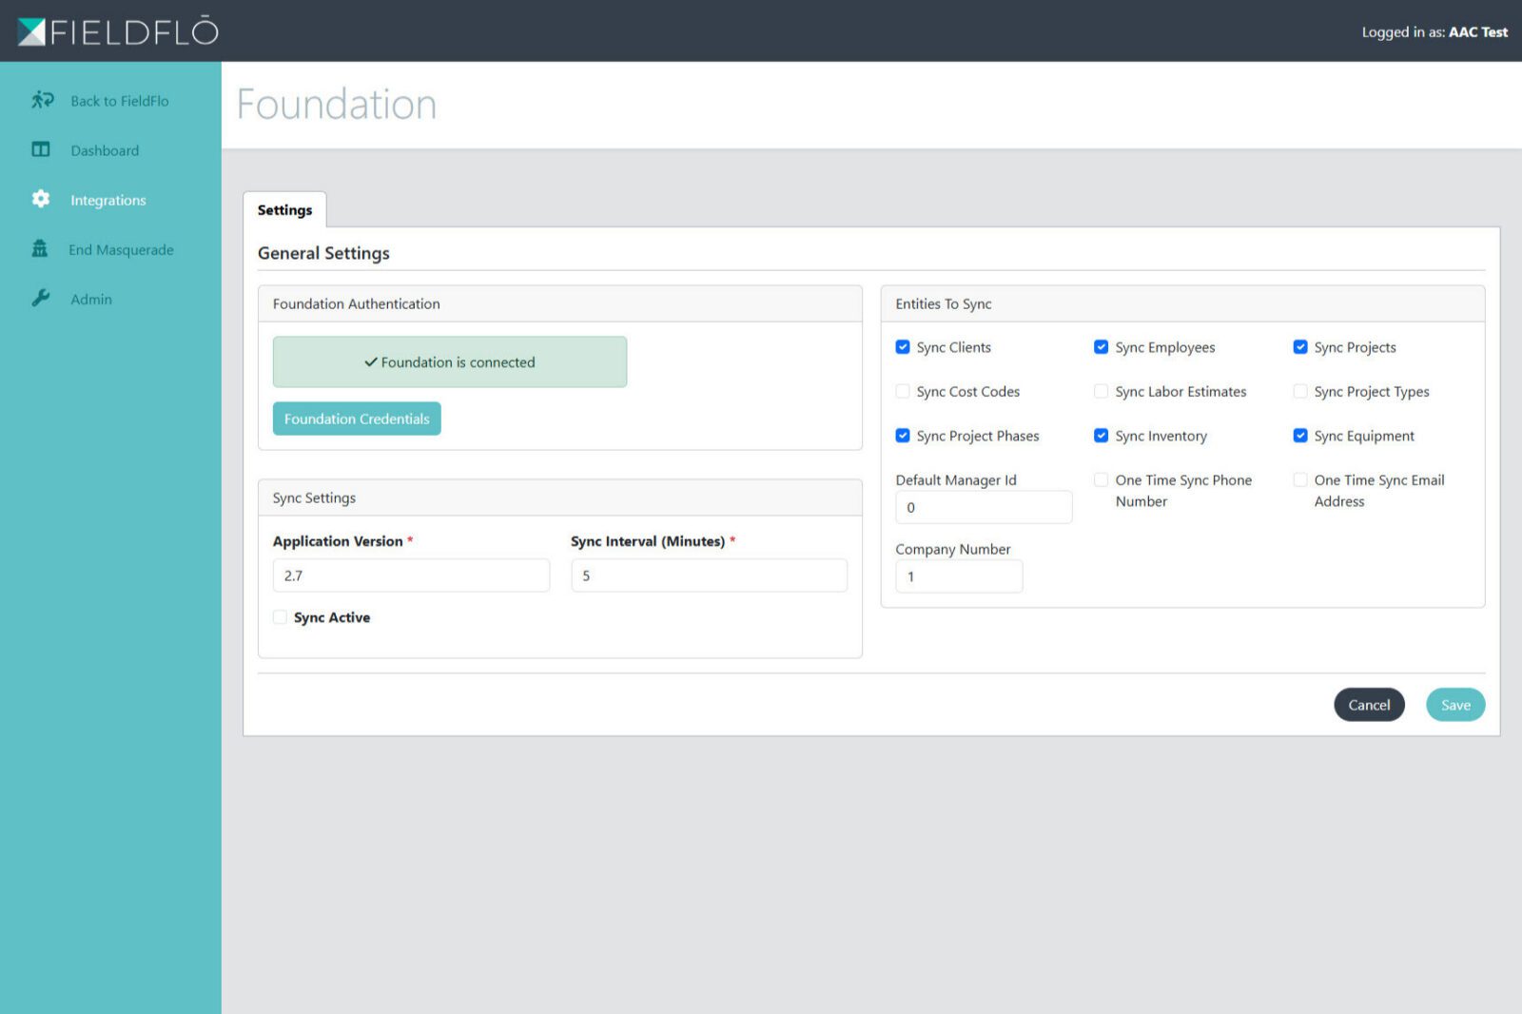Screen dimensions: 1522x1014
Task: Uncheck Sync Projects checkbox
Action: click(x=1300, y=347)
